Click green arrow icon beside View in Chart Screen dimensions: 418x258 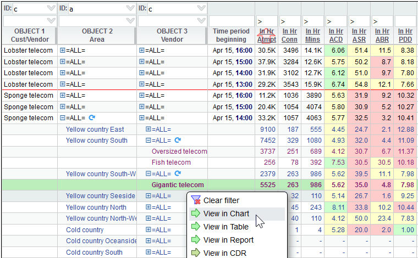(x=196, y=214)
